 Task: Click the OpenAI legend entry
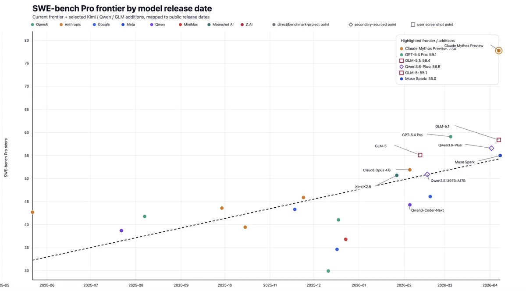(x=40, y=25)
